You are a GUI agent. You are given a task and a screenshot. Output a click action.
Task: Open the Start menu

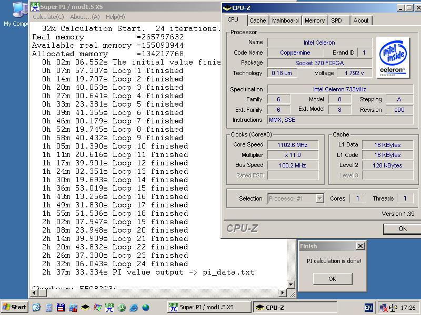tap(15, 307)
